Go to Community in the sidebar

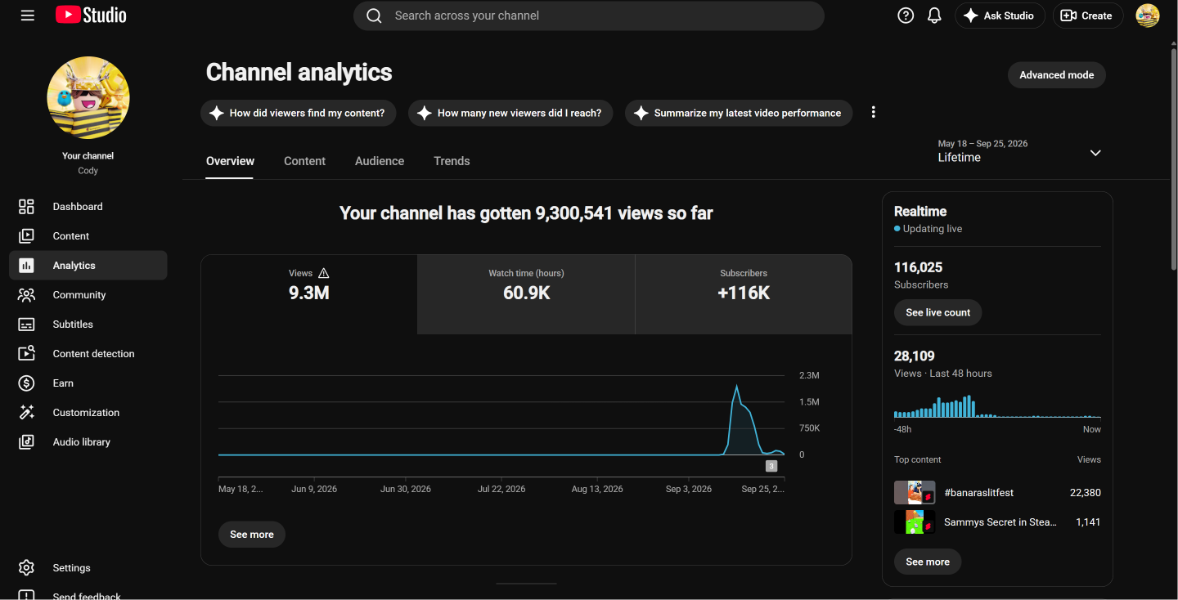pyautogui.click(x=88, y=295)
